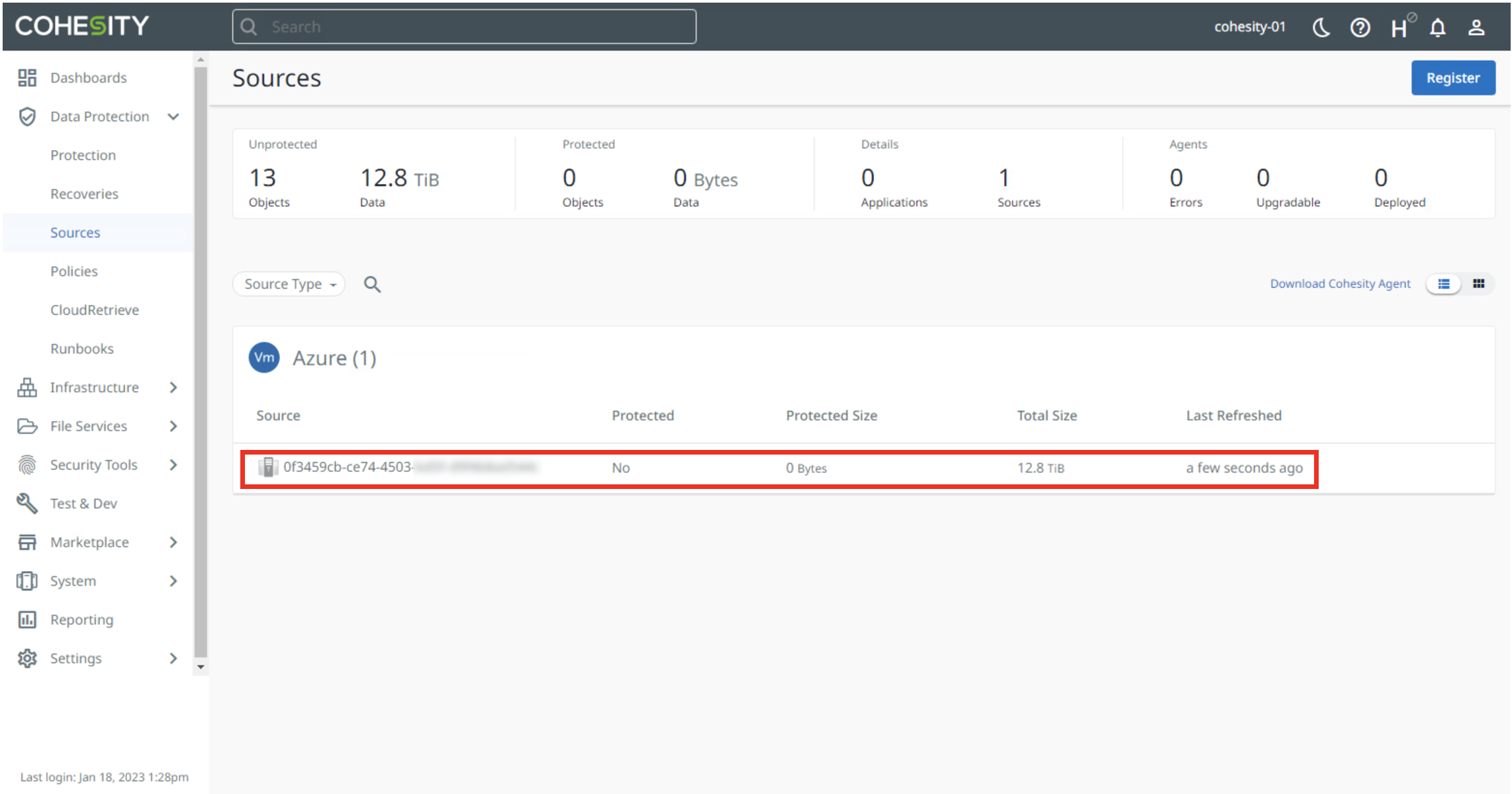Click the Settings gear icon

pos(27,658)
